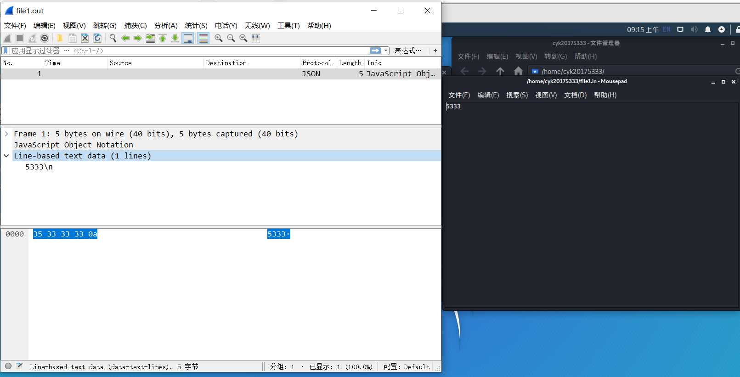Open the 表达式 expression builder

click(407, 51)
